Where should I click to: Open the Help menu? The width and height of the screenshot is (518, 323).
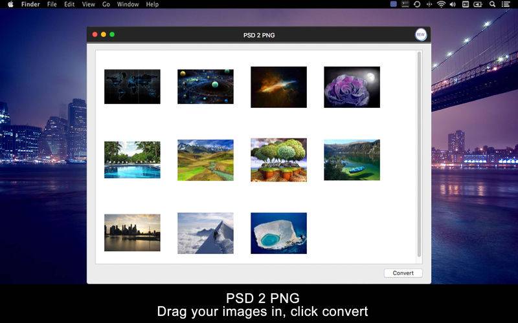(x=152, y=5)
